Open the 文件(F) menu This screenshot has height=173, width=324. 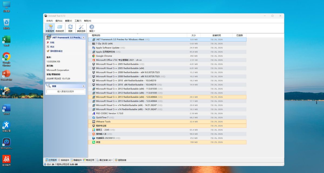(x=49, y=21)
